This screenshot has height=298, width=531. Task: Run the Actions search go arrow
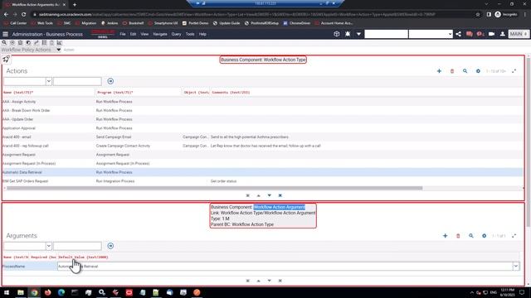[x=110, y=81]
